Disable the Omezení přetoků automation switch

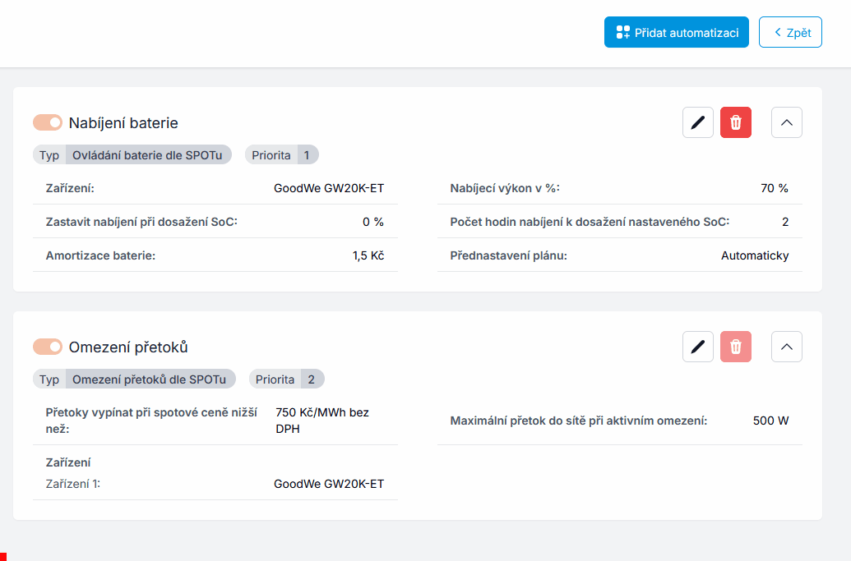(x=48, y=347)
